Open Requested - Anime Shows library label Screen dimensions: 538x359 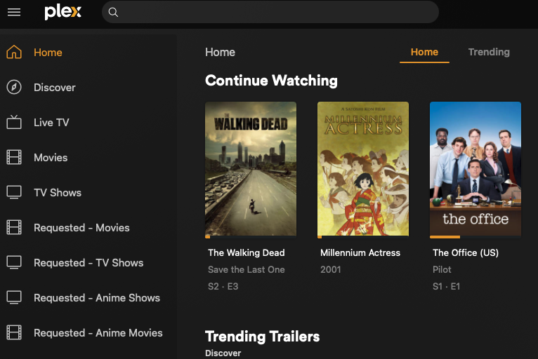click(97, 298)
